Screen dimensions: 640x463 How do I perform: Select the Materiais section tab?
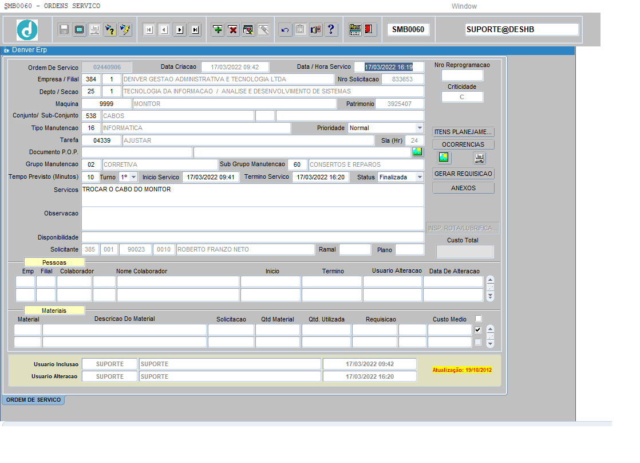coord(54,311)
